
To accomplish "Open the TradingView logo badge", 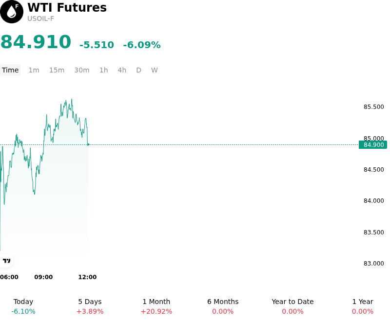I will coord(6,261).
